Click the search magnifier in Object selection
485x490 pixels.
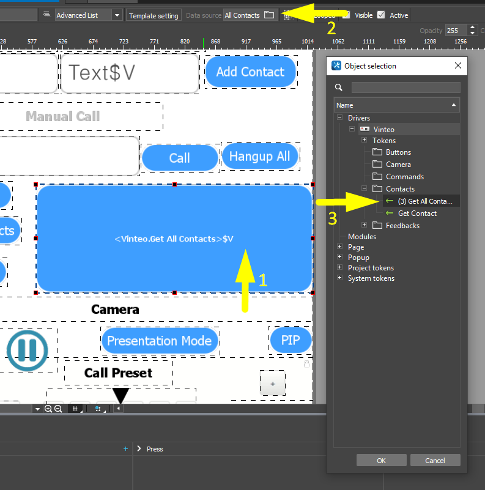point(339,87)
